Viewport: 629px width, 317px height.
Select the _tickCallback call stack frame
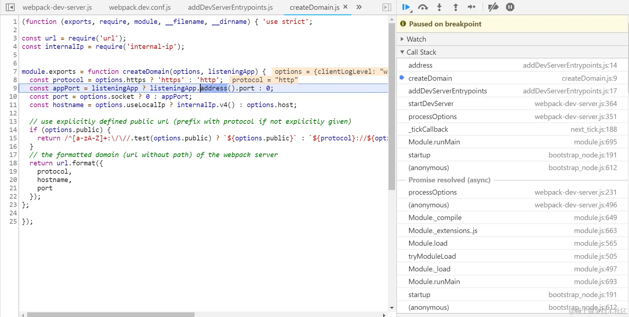click(x=512, y=129)
